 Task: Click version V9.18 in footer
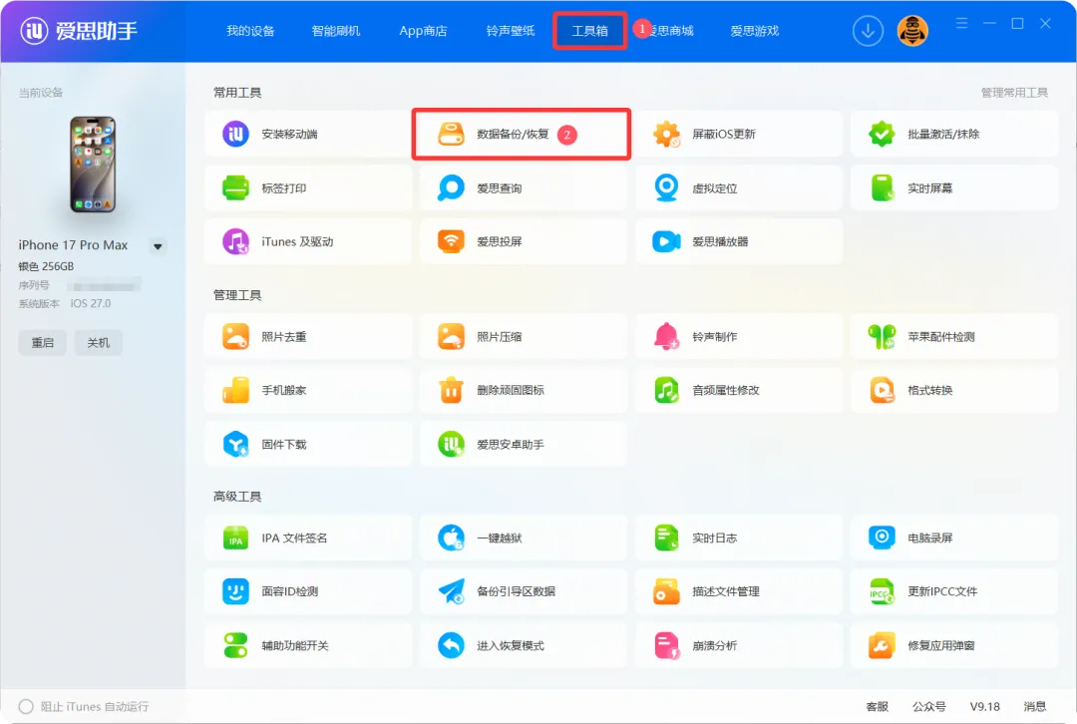[x=985, y=706]
